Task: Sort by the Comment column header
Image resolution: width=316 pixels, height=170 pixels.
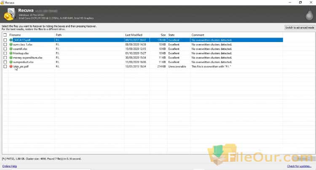Action: 198,35
